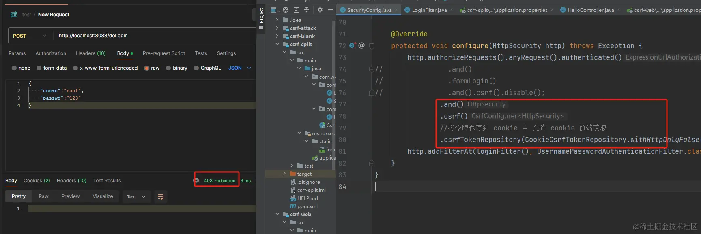Collapse the static folder in tree

307,141
